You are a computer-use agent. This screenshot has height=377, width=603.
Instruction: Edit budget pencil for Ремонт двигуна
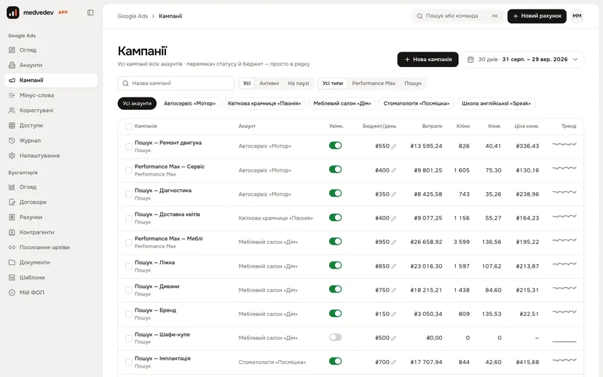pos(394,146)
